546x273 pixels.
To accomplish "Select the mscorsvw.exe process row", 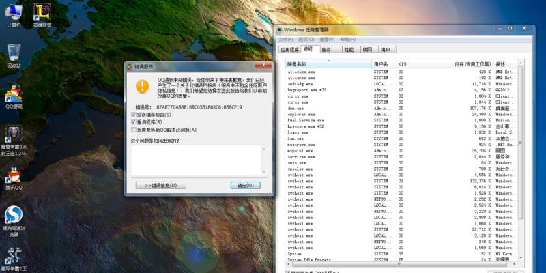I will point(401,145).
